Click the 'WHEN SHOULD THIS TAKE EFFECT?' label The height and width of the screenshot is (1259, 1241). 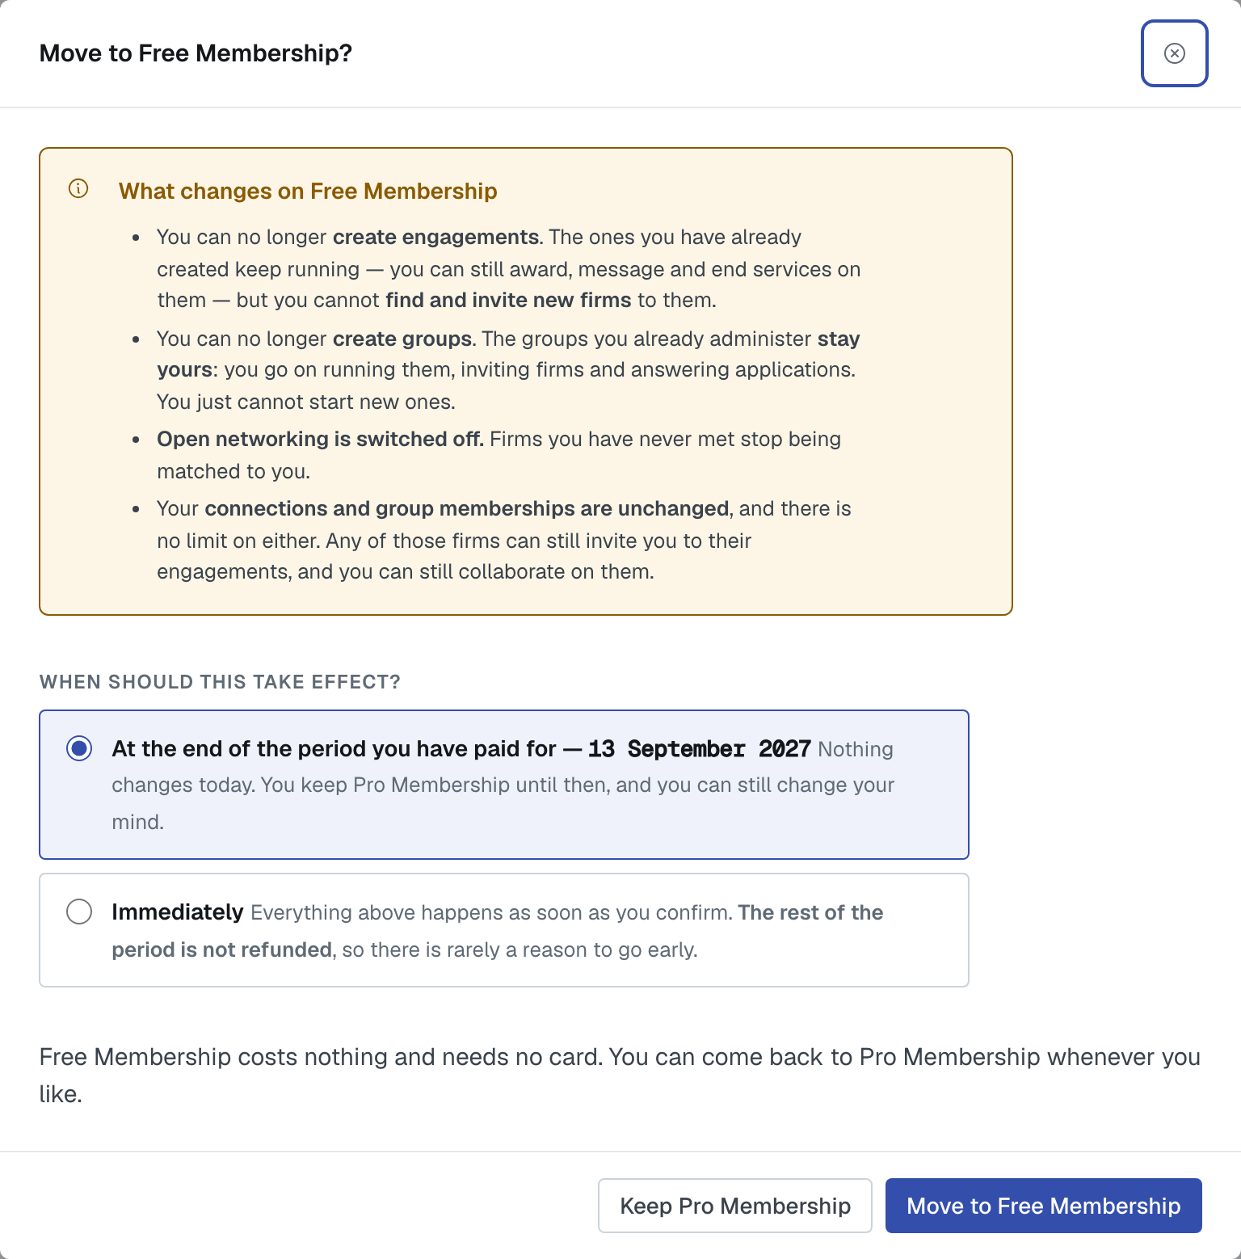(x=220, y=682)
